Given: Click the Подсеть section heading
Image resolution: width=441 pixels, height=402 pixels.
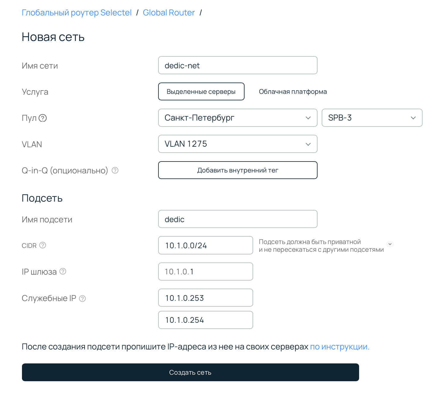Looking at the screenshot, I should click(42, 198).
